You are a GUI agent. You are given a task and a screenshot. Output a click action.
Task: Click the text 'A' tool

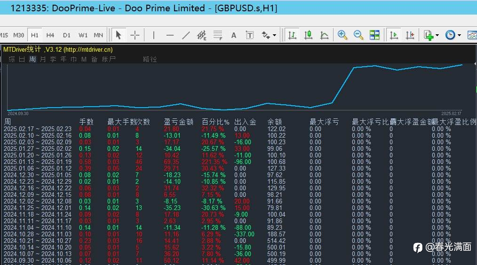tap(234, 35)
